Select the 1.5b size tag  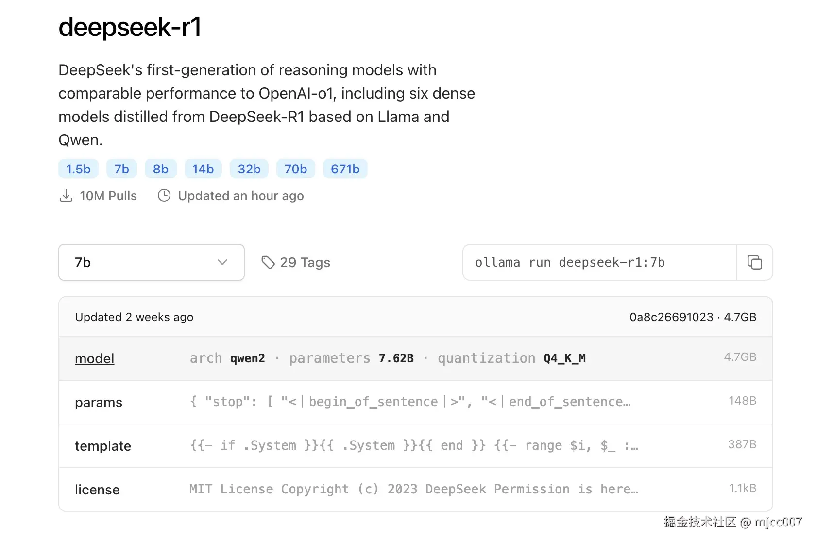point(78,169)
